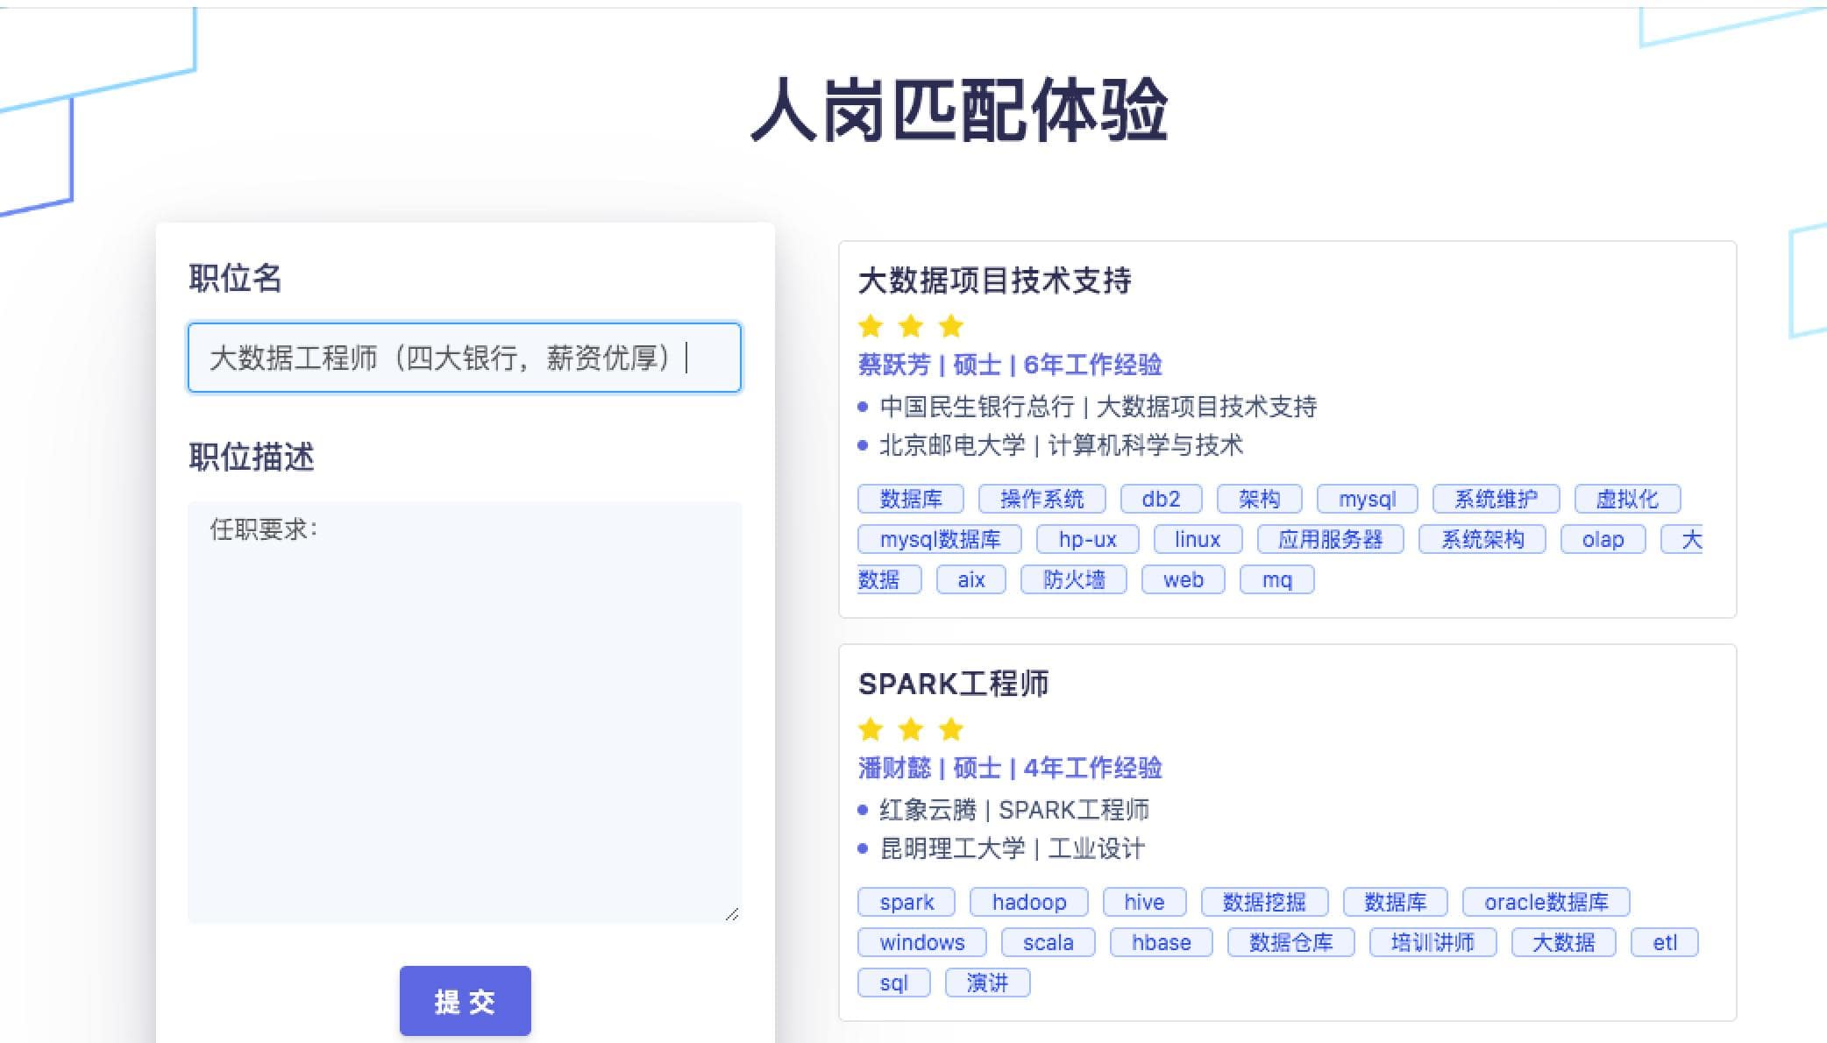Image resolution: width=1827 pixels, height=1043 pixels.
Task: Click into 职位名 input field
Action: [466, 357]
